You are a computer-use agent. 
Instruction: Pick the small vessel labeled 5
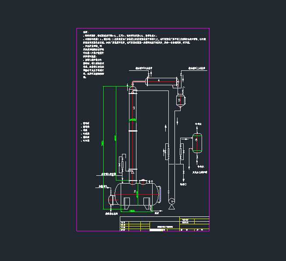pos(181,100)
